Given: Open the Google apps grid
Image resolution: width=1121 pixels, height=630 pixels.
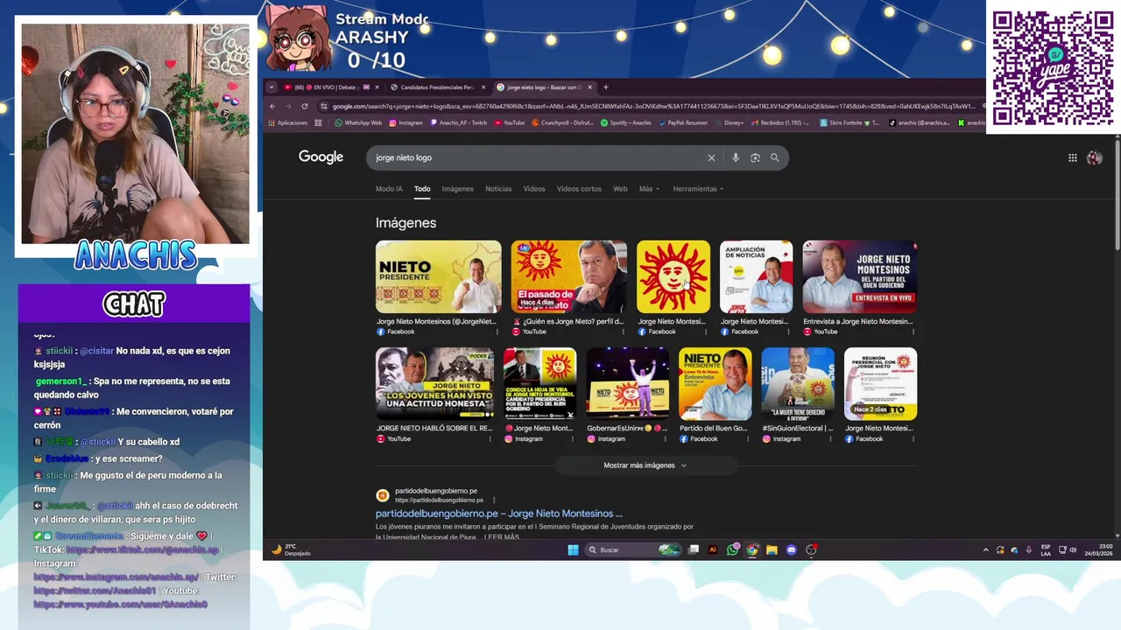Looking at the screenshot, I should pyautogui.click(x=1072, y=157).
